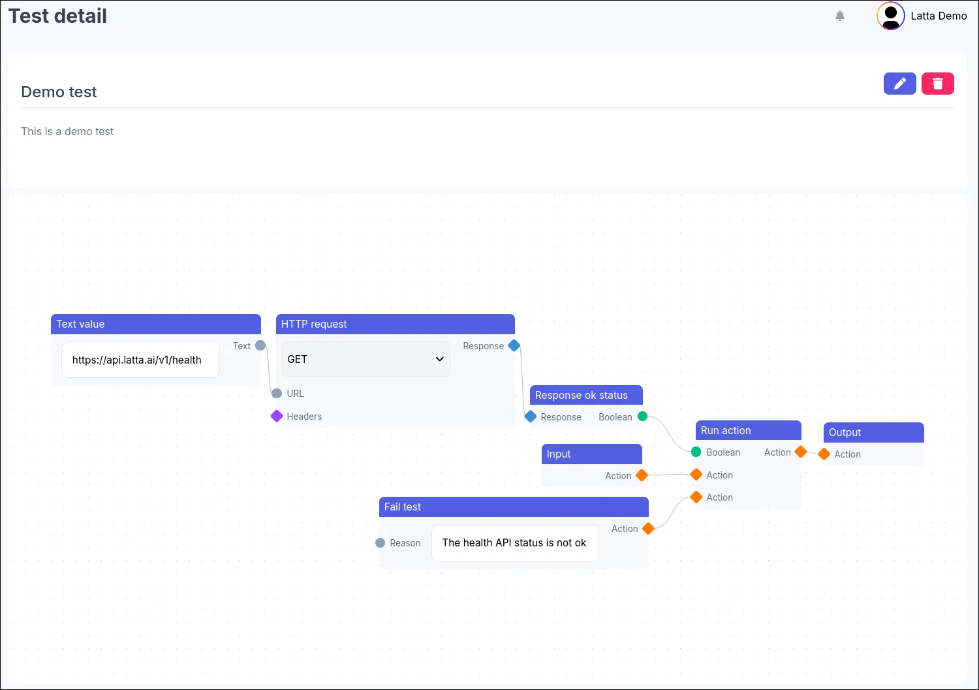Click the red trash delete icon
This screenshot has height=690, width=979.
point(938,84)
